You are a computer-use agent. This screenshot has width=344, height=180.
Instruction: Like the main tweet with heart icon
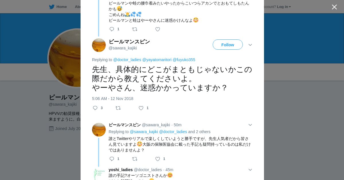(x=141, y=108)
